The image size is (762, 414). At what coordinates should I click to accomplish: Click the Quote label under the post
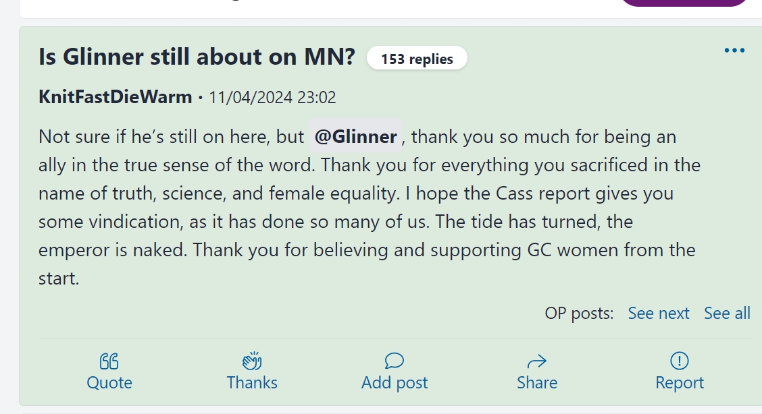109,382
